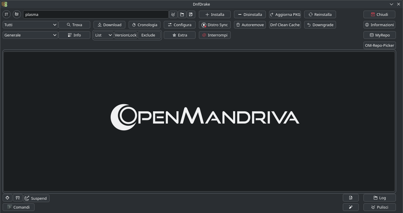Click the magic wand icon near Pulisci
The image size is (403, 213).
click(x=351, y=207)
